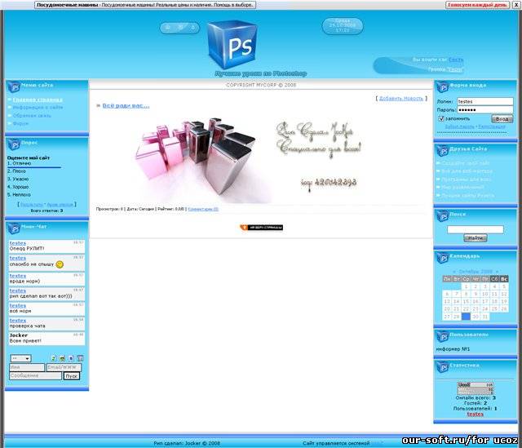Click the refresh icon in the mini-chat toolbar

(53, 358)
